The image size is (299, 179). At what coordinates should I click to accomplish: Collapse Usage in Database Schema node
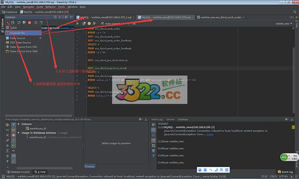(x=18, y=133)
